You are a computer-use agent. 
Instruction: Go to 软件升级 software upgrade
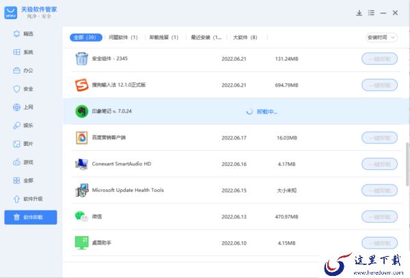(28, 199)
